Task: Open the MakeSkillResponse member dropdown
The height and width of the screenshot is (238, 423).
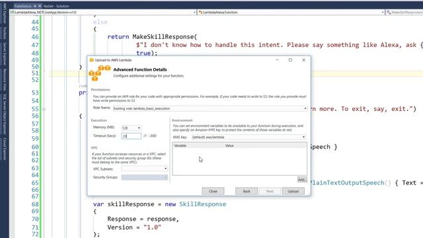Action: click(404, 12)
